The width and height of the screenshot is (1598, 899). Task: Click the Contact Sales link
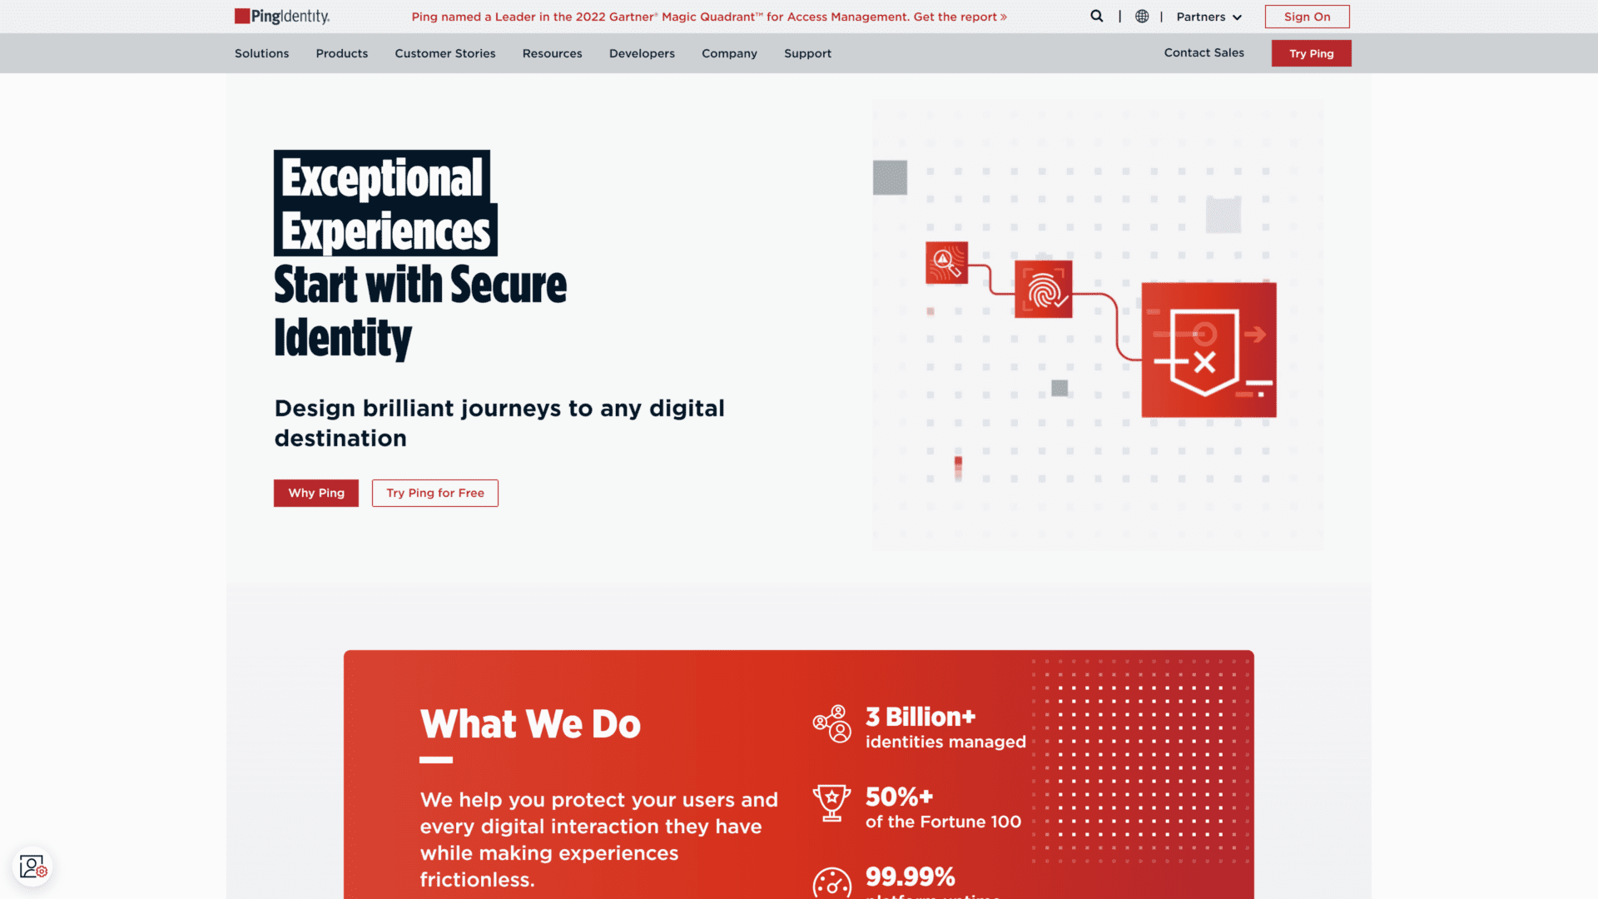coord(1204,52)
